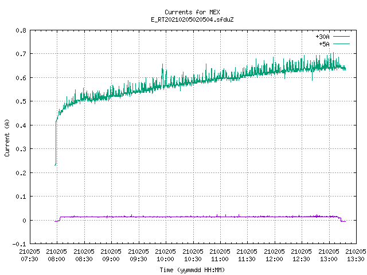
Task: Click the 09:00 time tick label
Action: point(111,259)
